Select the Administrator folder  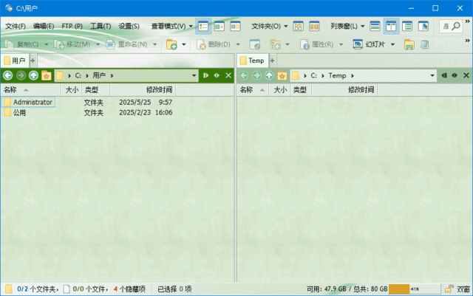pos(29,102)
